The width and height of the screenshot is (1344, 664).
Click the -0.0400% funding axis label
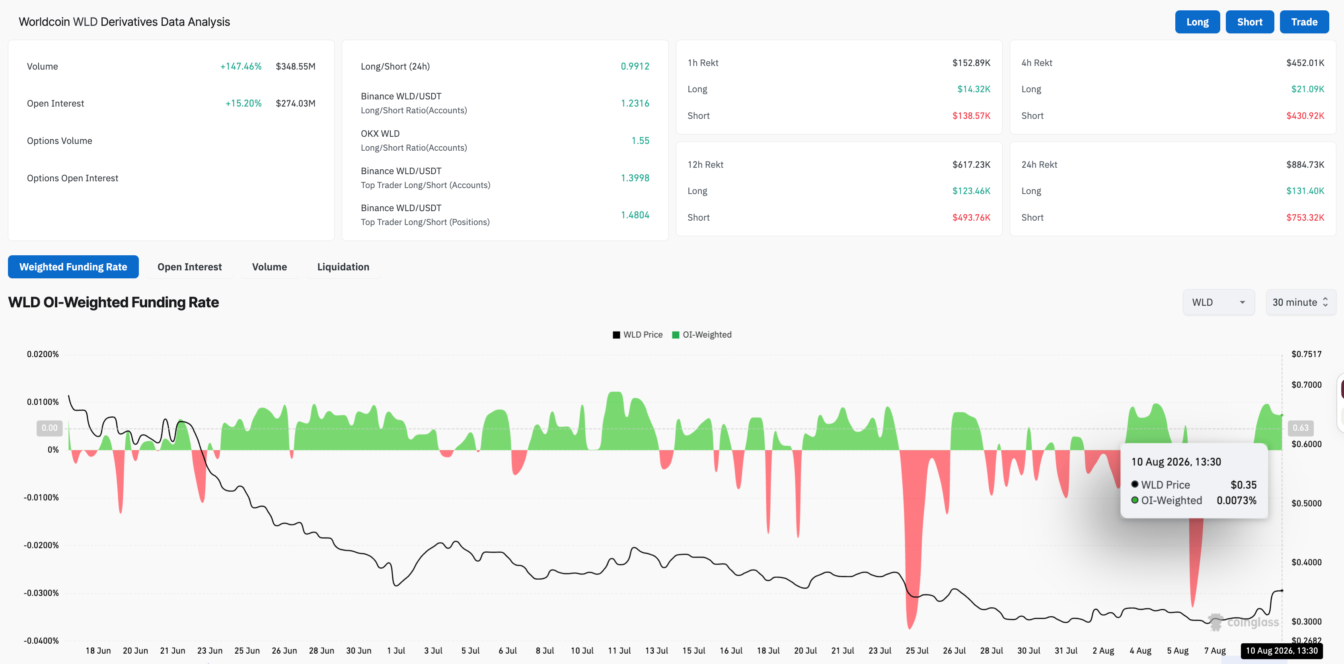41,641
